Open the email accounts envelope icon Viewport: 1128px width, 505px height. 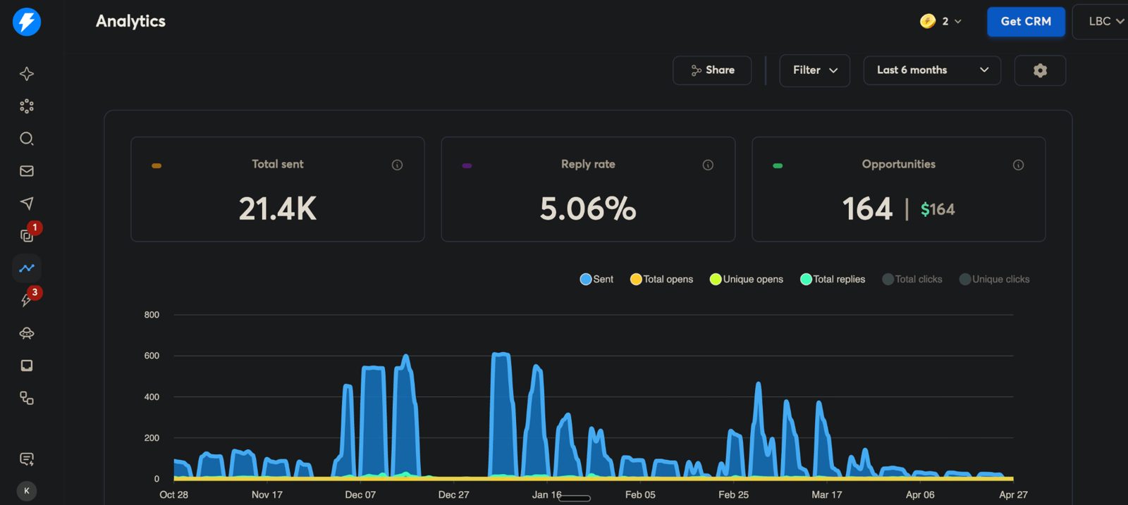27,171
